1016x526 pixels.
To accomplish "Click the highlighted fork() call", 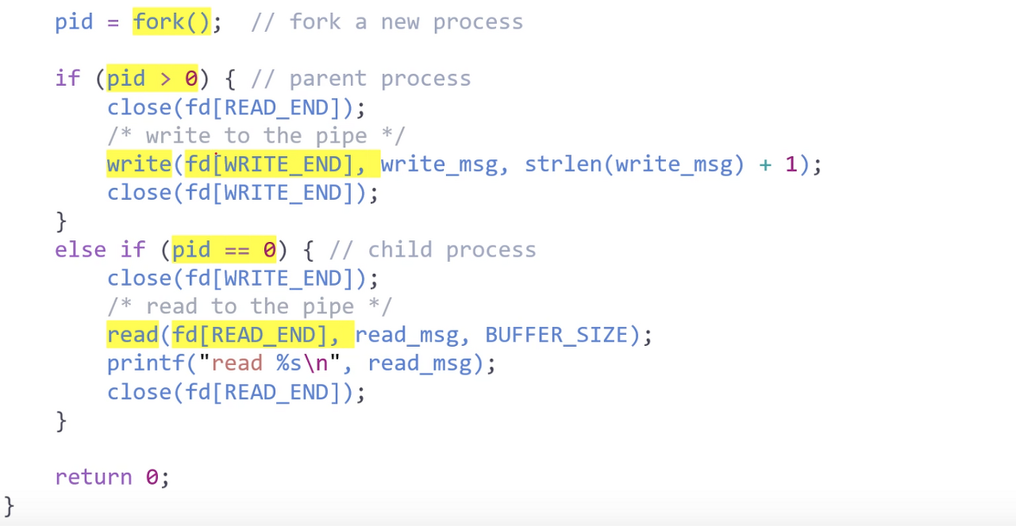I will pos(171,21).
